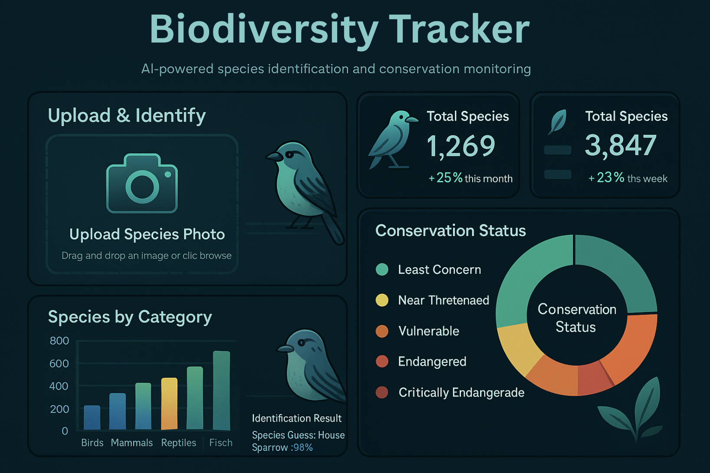Click the 1,269 total species number
This screenshot has width=710, height=473.
tap(460, 146)
